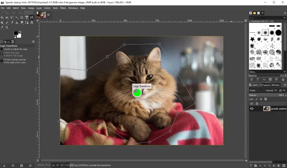Select 'Create or adjust the cage' option
The width and height of the screenshot is (287, 168).
tap(1, 49)
